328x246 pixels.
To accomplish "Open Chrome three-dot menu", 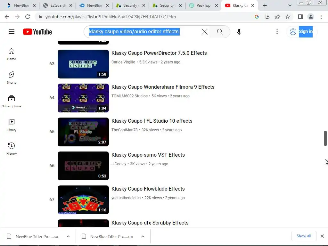I will (x=321, y=17).
